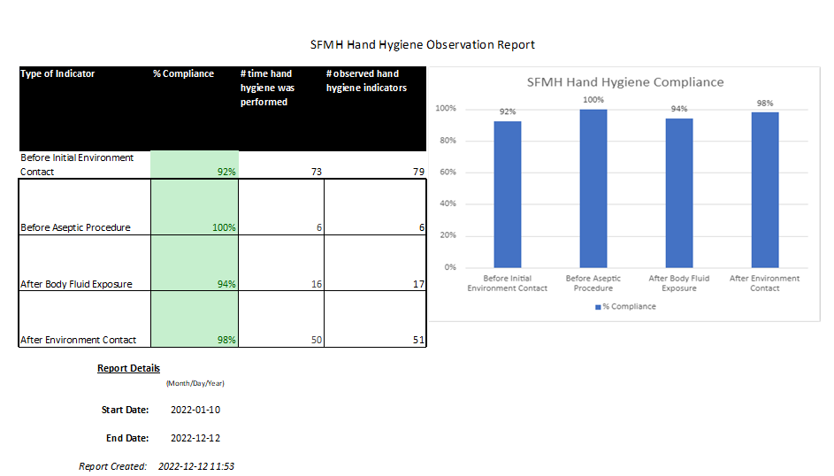The width and height of the screenshot is (834, 476).
Task: Click the report created timestamp 2022-12-12 11:53
Action: coord(196,466)
